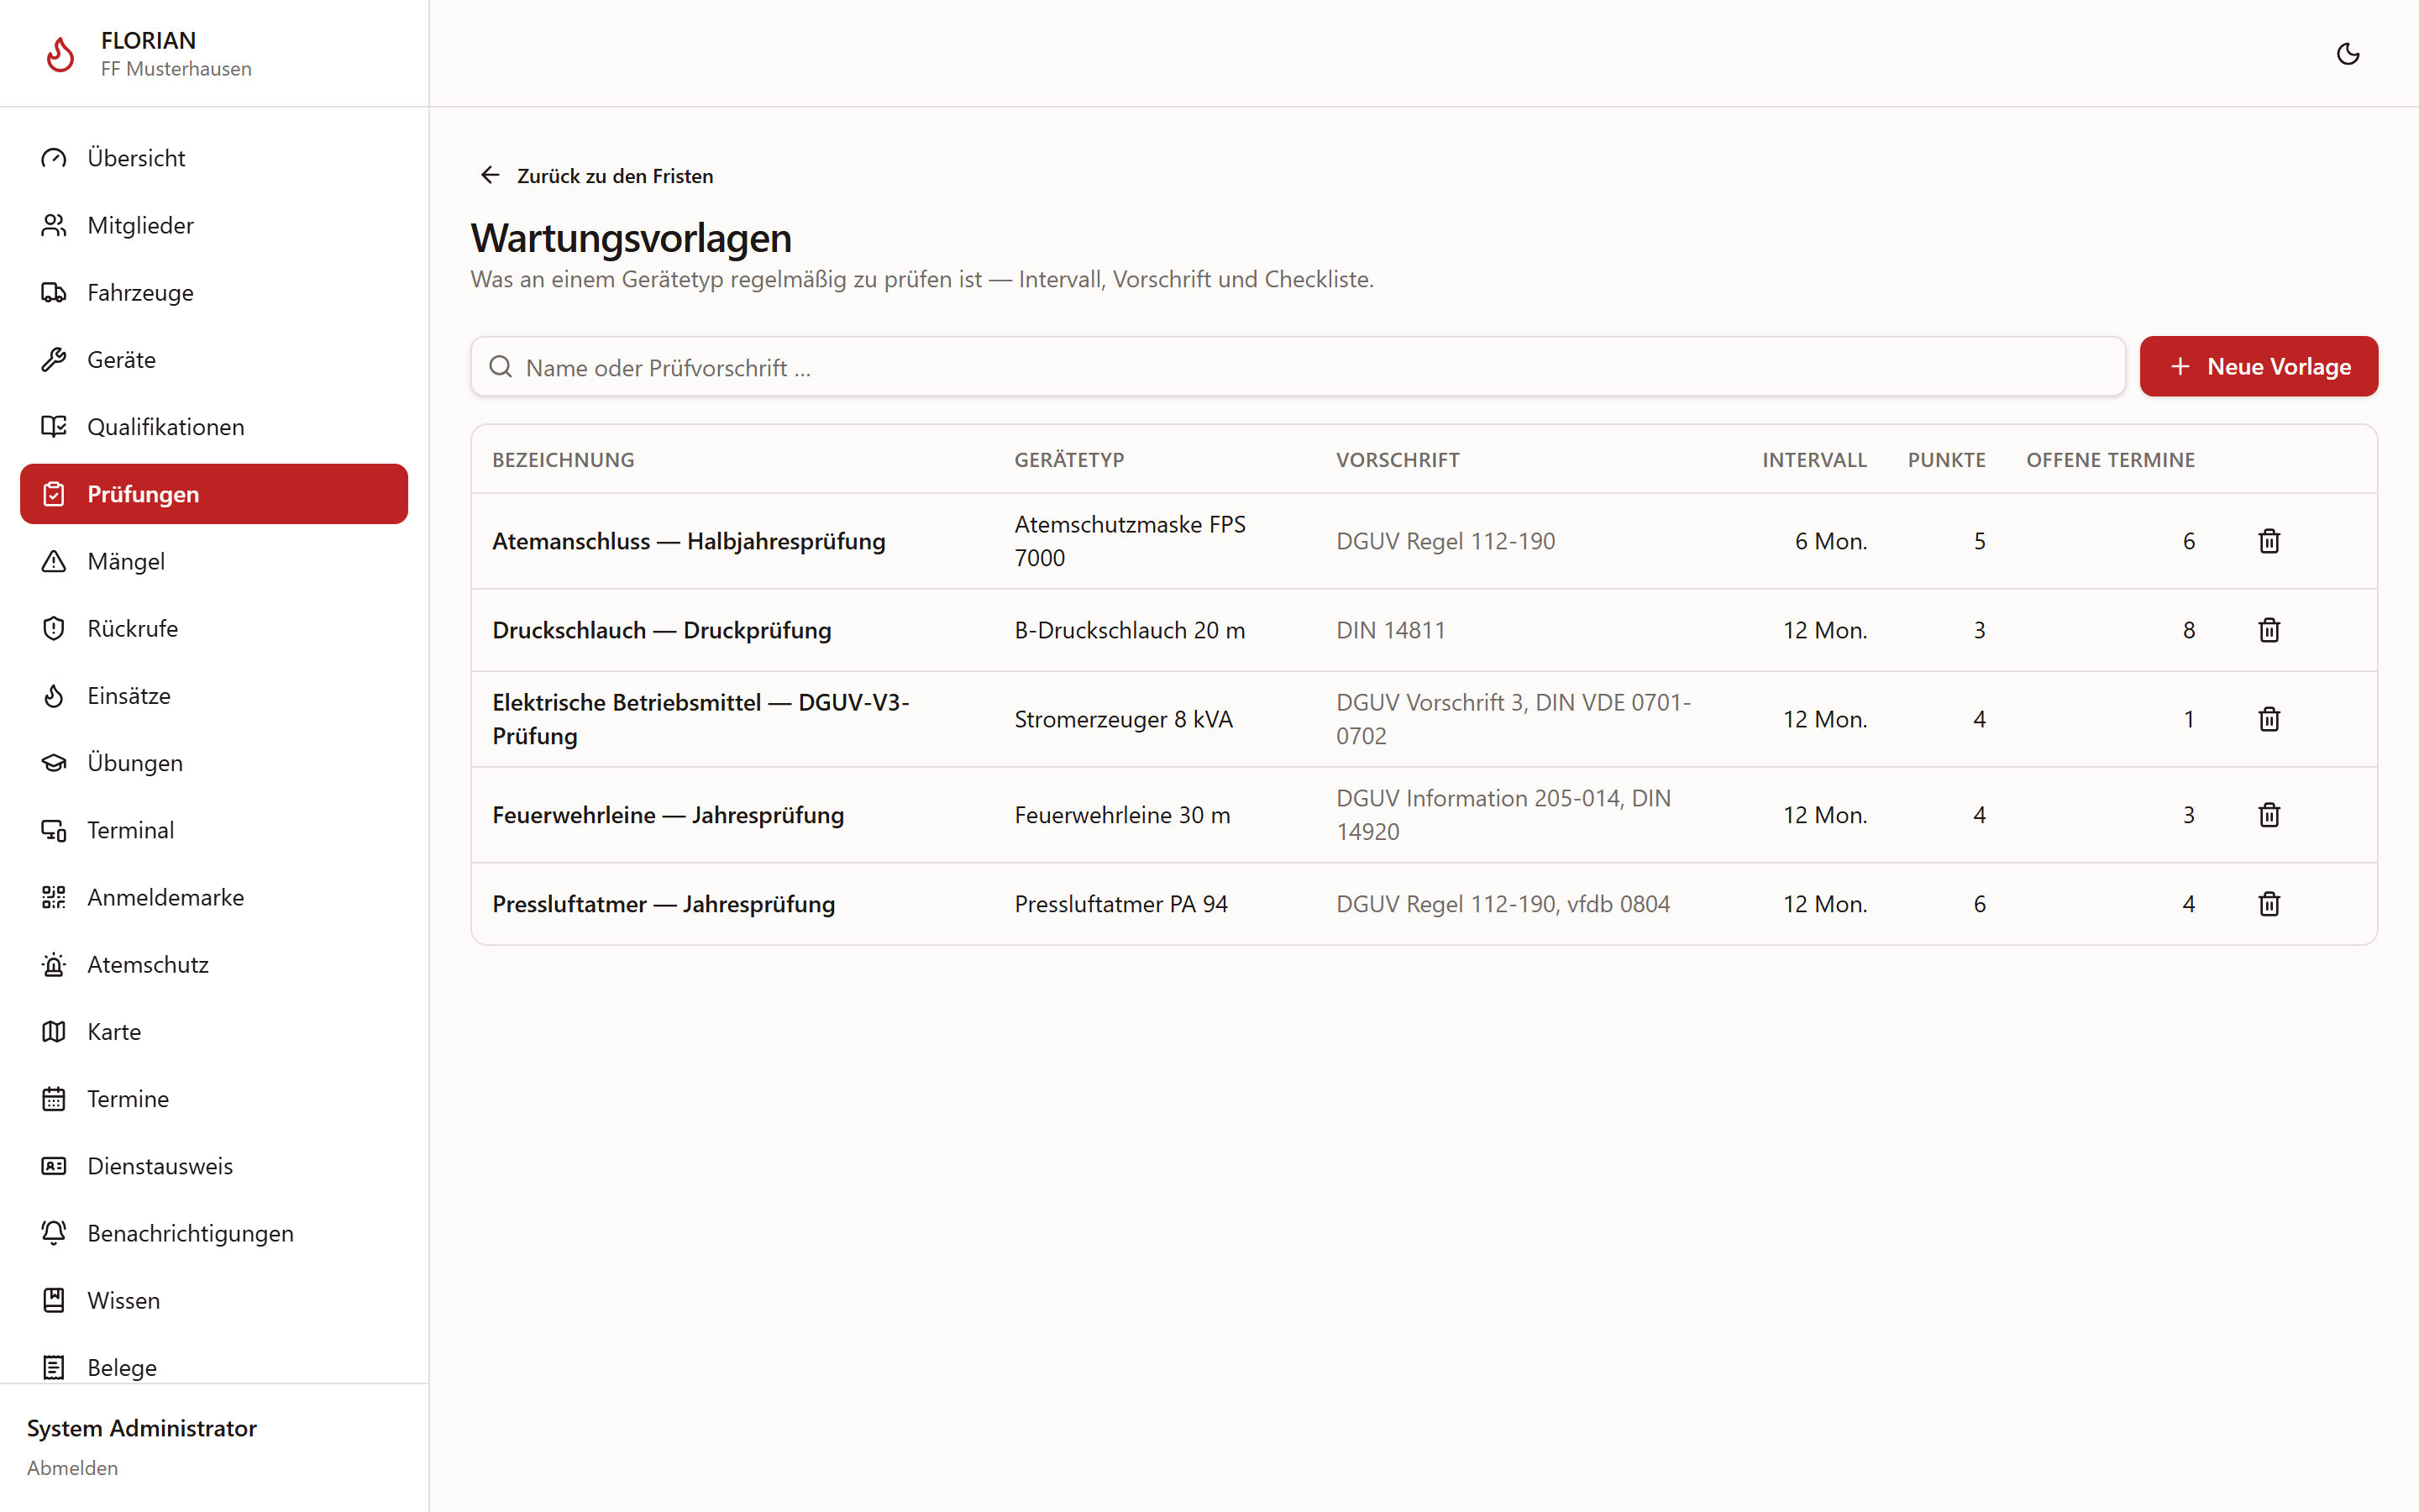2419x1512 pixels.
Task: Open Druckschlauch — Druckprüfung template
Action: pos(662,630)
